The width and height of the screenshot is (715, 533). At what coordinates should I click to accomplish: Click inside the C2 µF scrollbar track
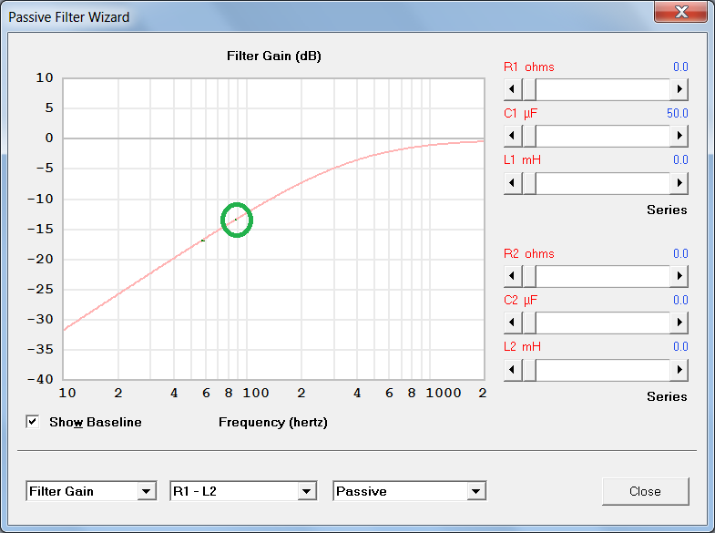coord(603,323)
